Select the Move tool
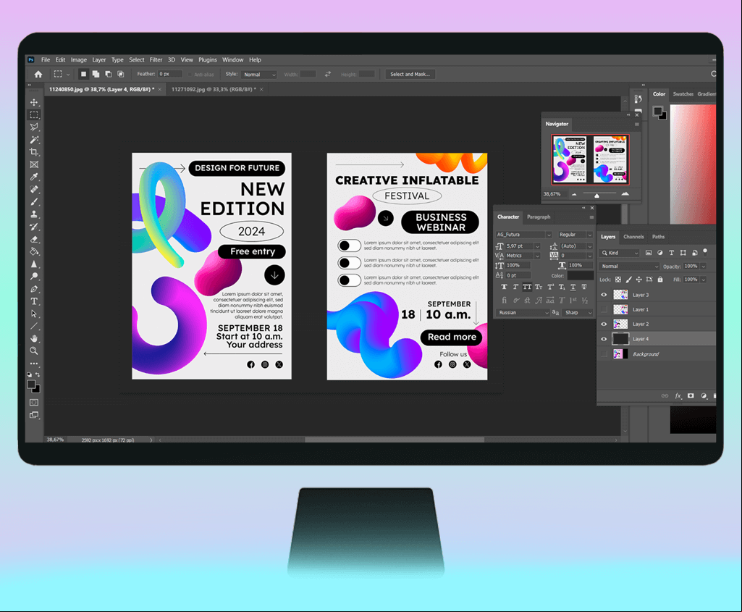 tap(34, 102)
